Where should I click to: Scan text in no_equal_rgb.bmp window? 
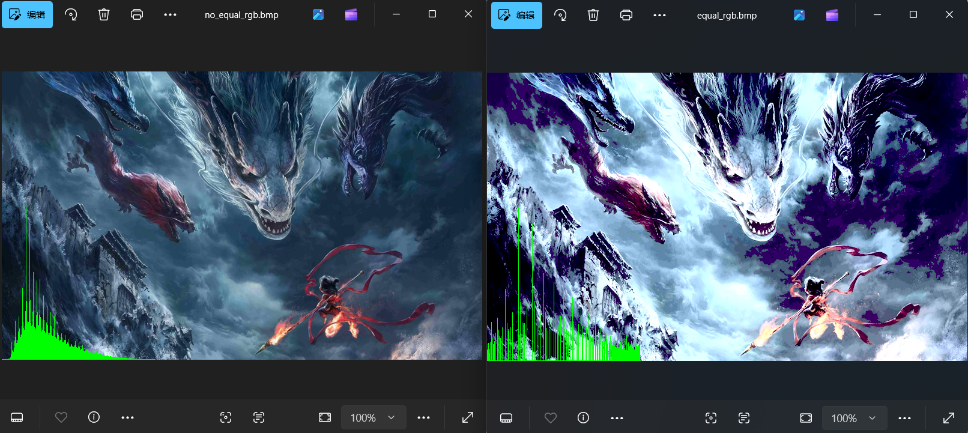click(259, 417)
